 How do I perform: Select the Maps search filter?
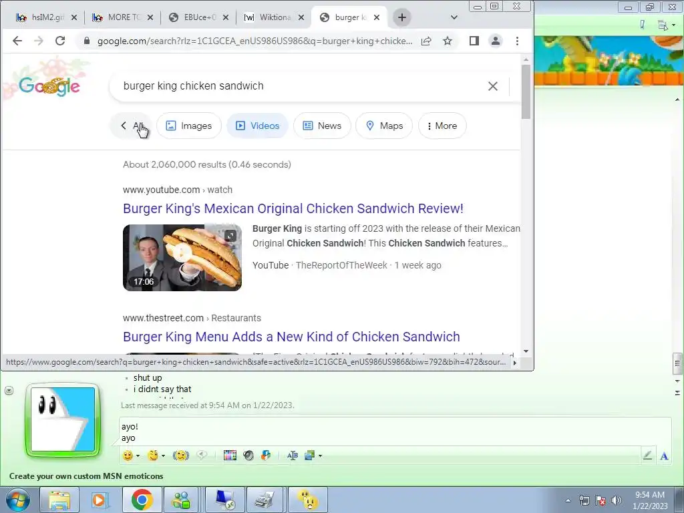(x=384, y=126)
